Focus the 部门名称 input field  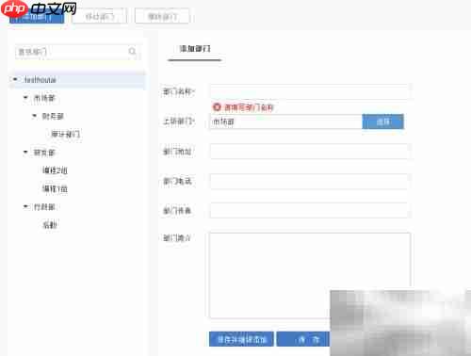[310, 91]
